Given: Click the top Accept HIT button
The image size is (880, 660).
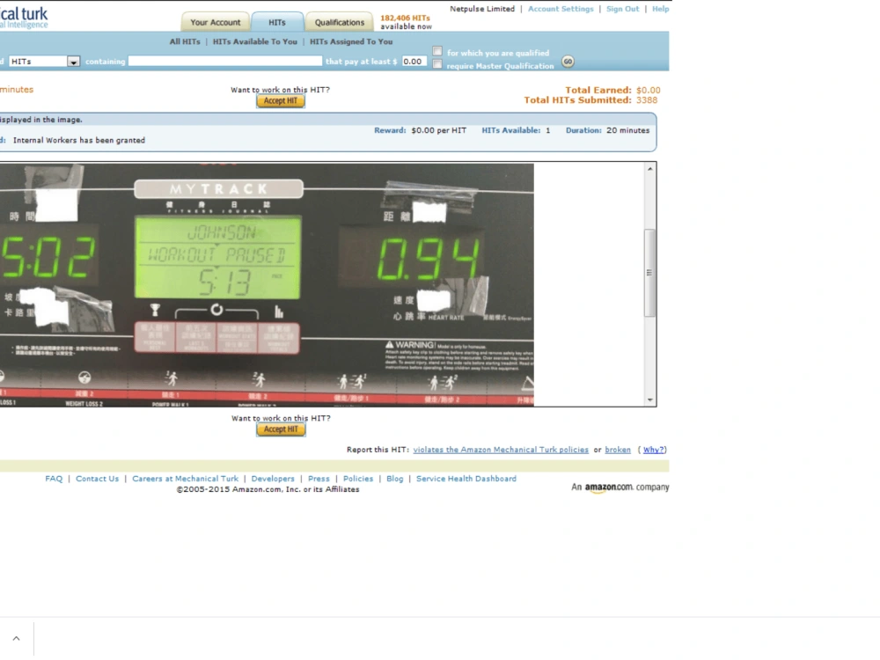Looking at the screenshot, I should 281,101.
